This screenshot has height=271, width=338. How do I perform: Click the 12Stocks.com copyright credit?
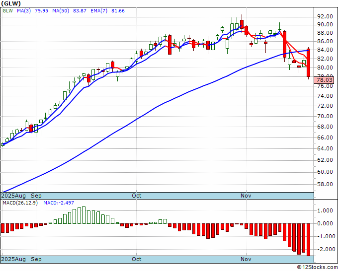coord(317,268)
